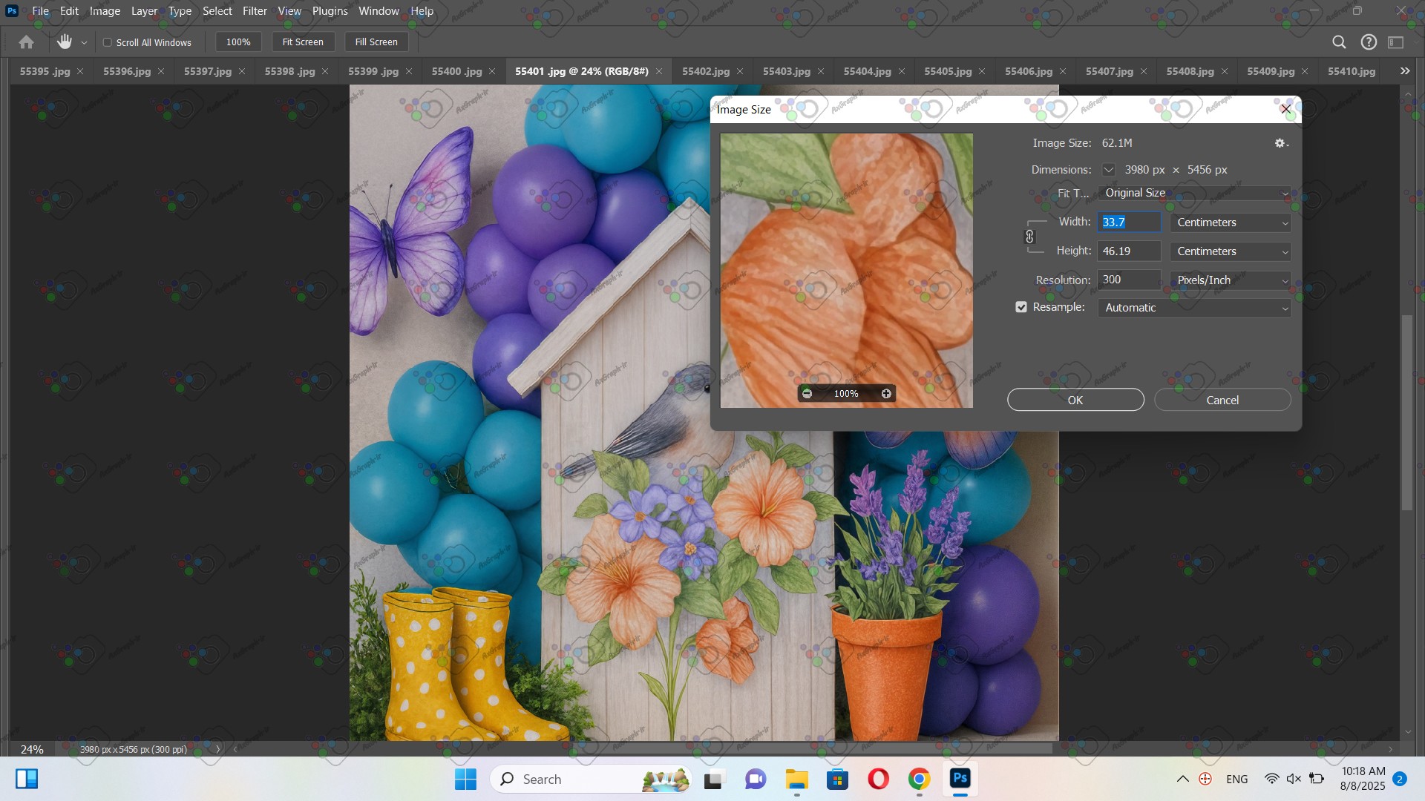Expand the Resample Automatic method dropdown
Image resolution: width=1425 pixels, height=801 pixels.
1194,308
